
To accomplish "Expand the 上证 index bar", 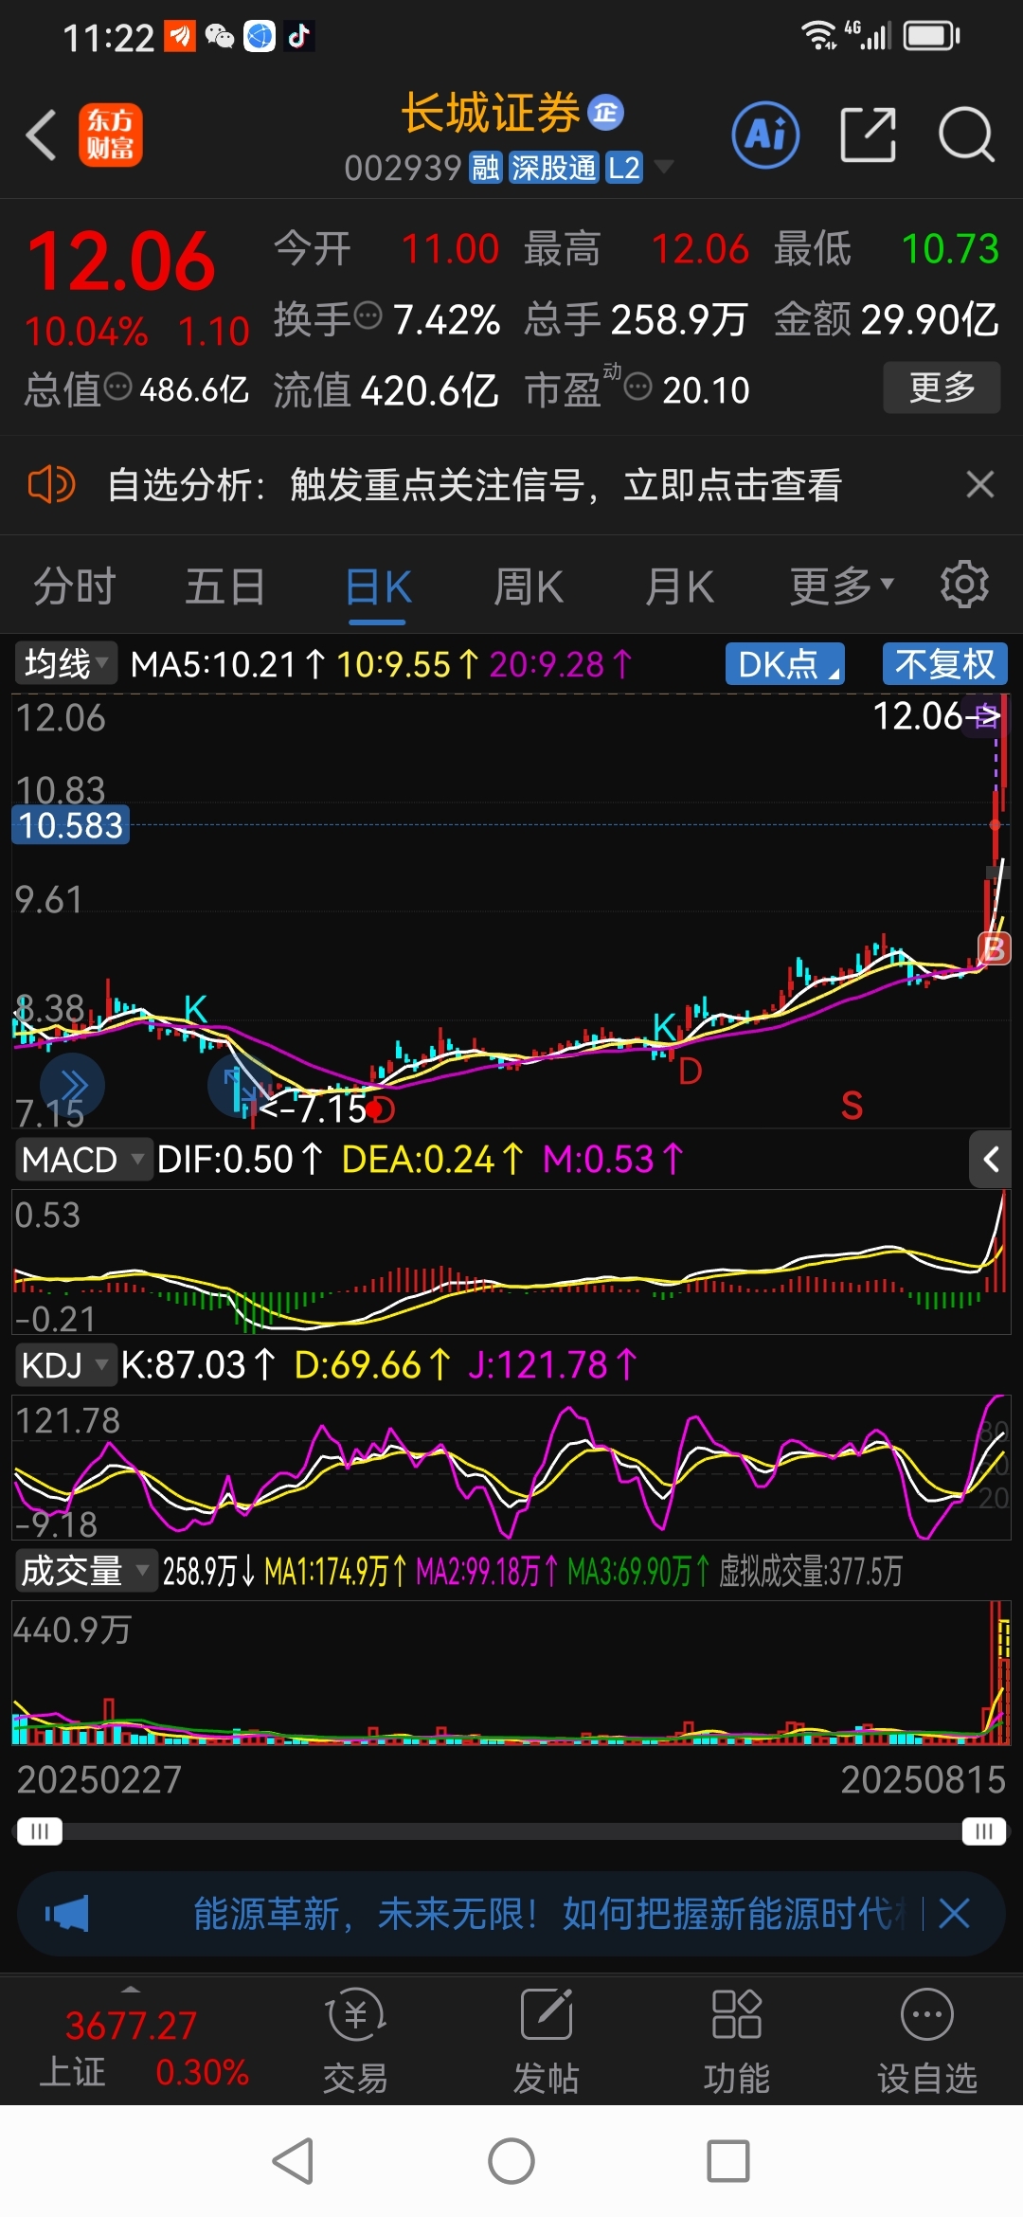I will coord(131,1988).
